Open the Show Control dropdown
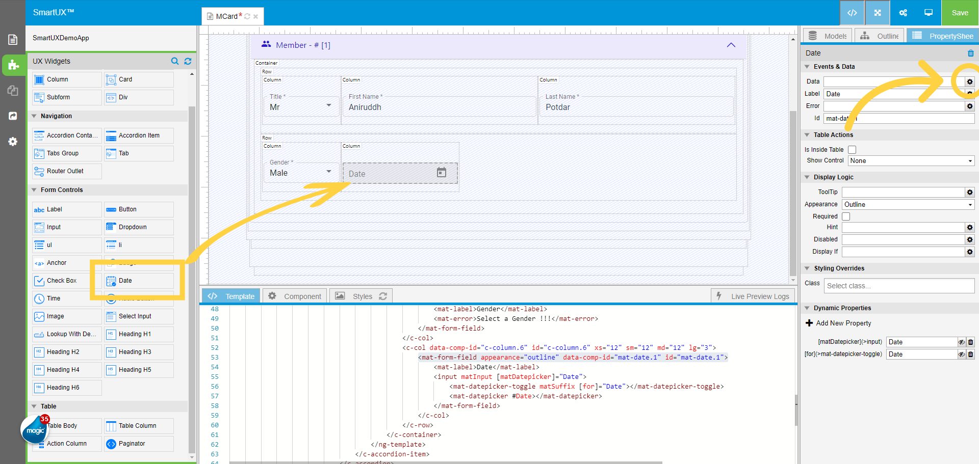The width and height of the screenshot is (979, 464). [911, 160]
